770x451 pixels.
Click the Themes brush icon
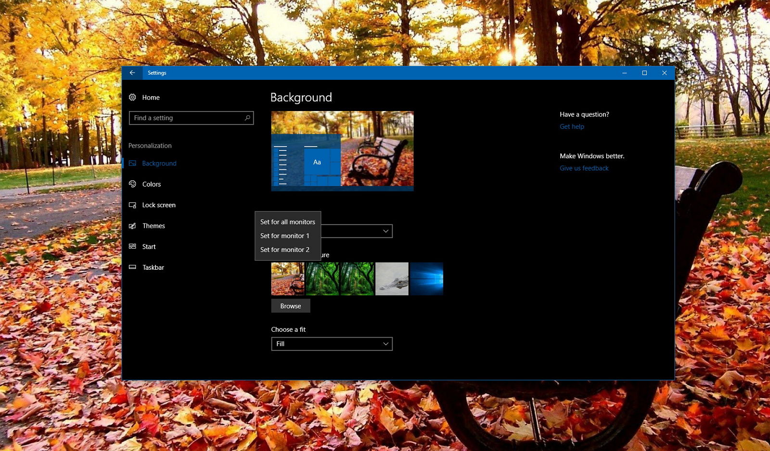[132, 226]
